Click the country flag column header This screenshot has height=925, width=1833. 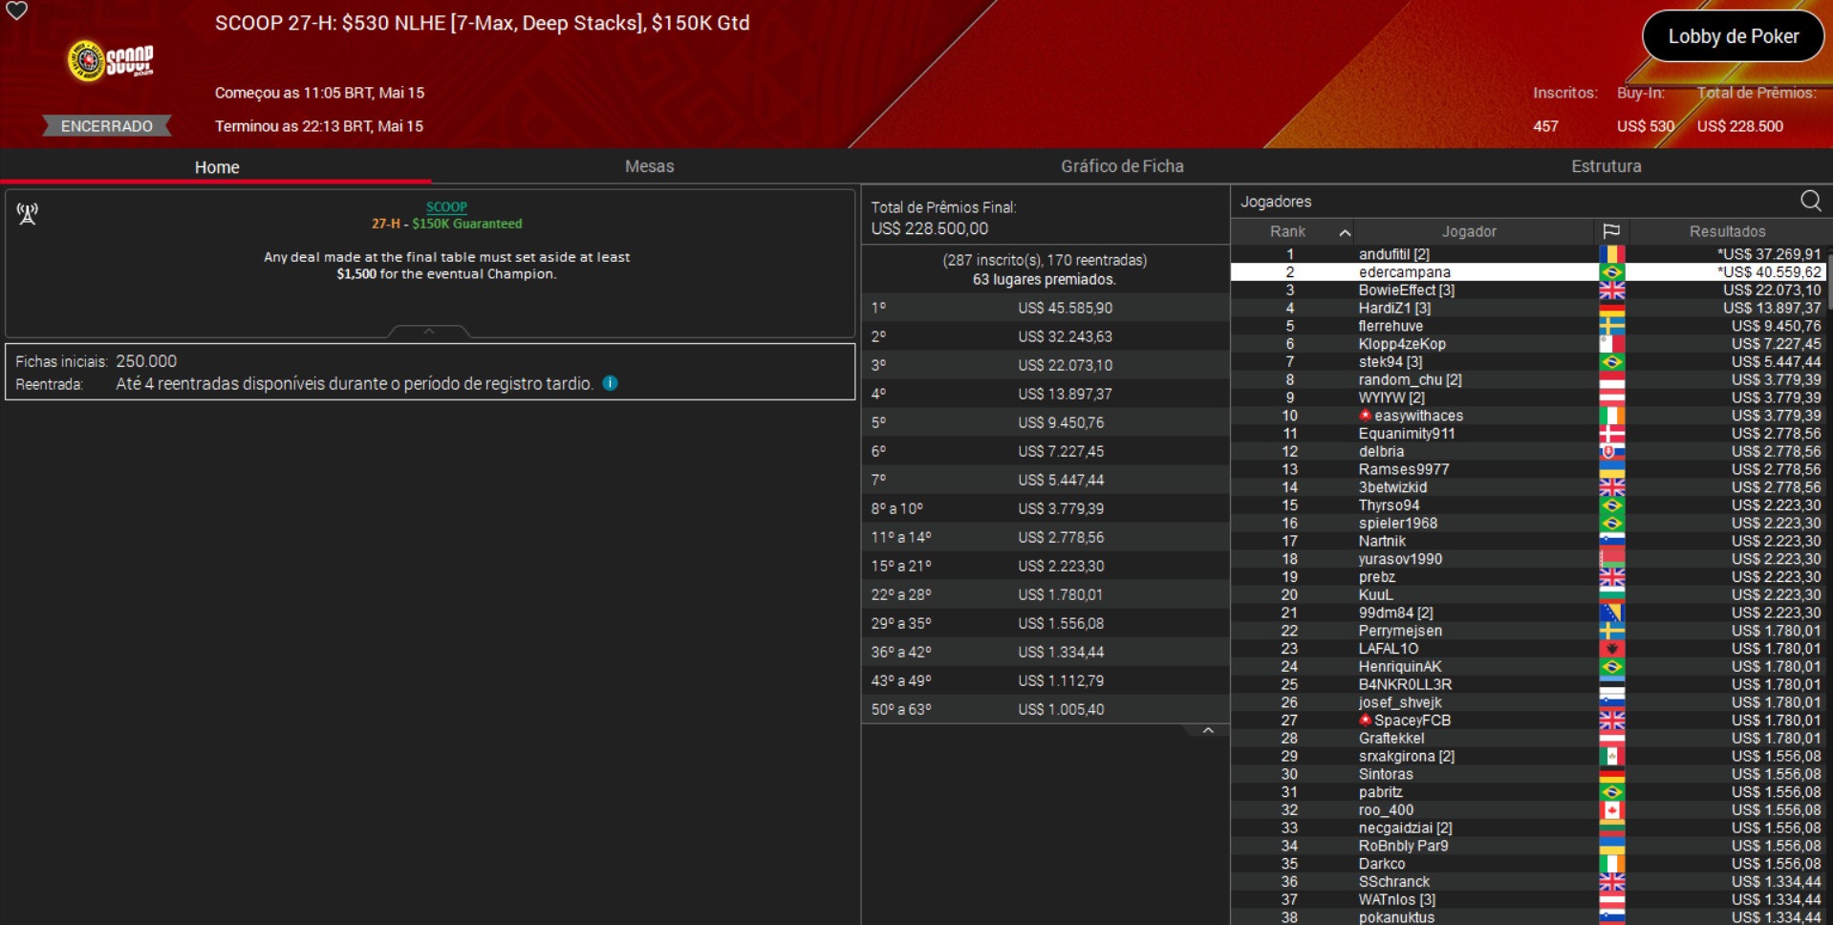tap(1611, 231)
